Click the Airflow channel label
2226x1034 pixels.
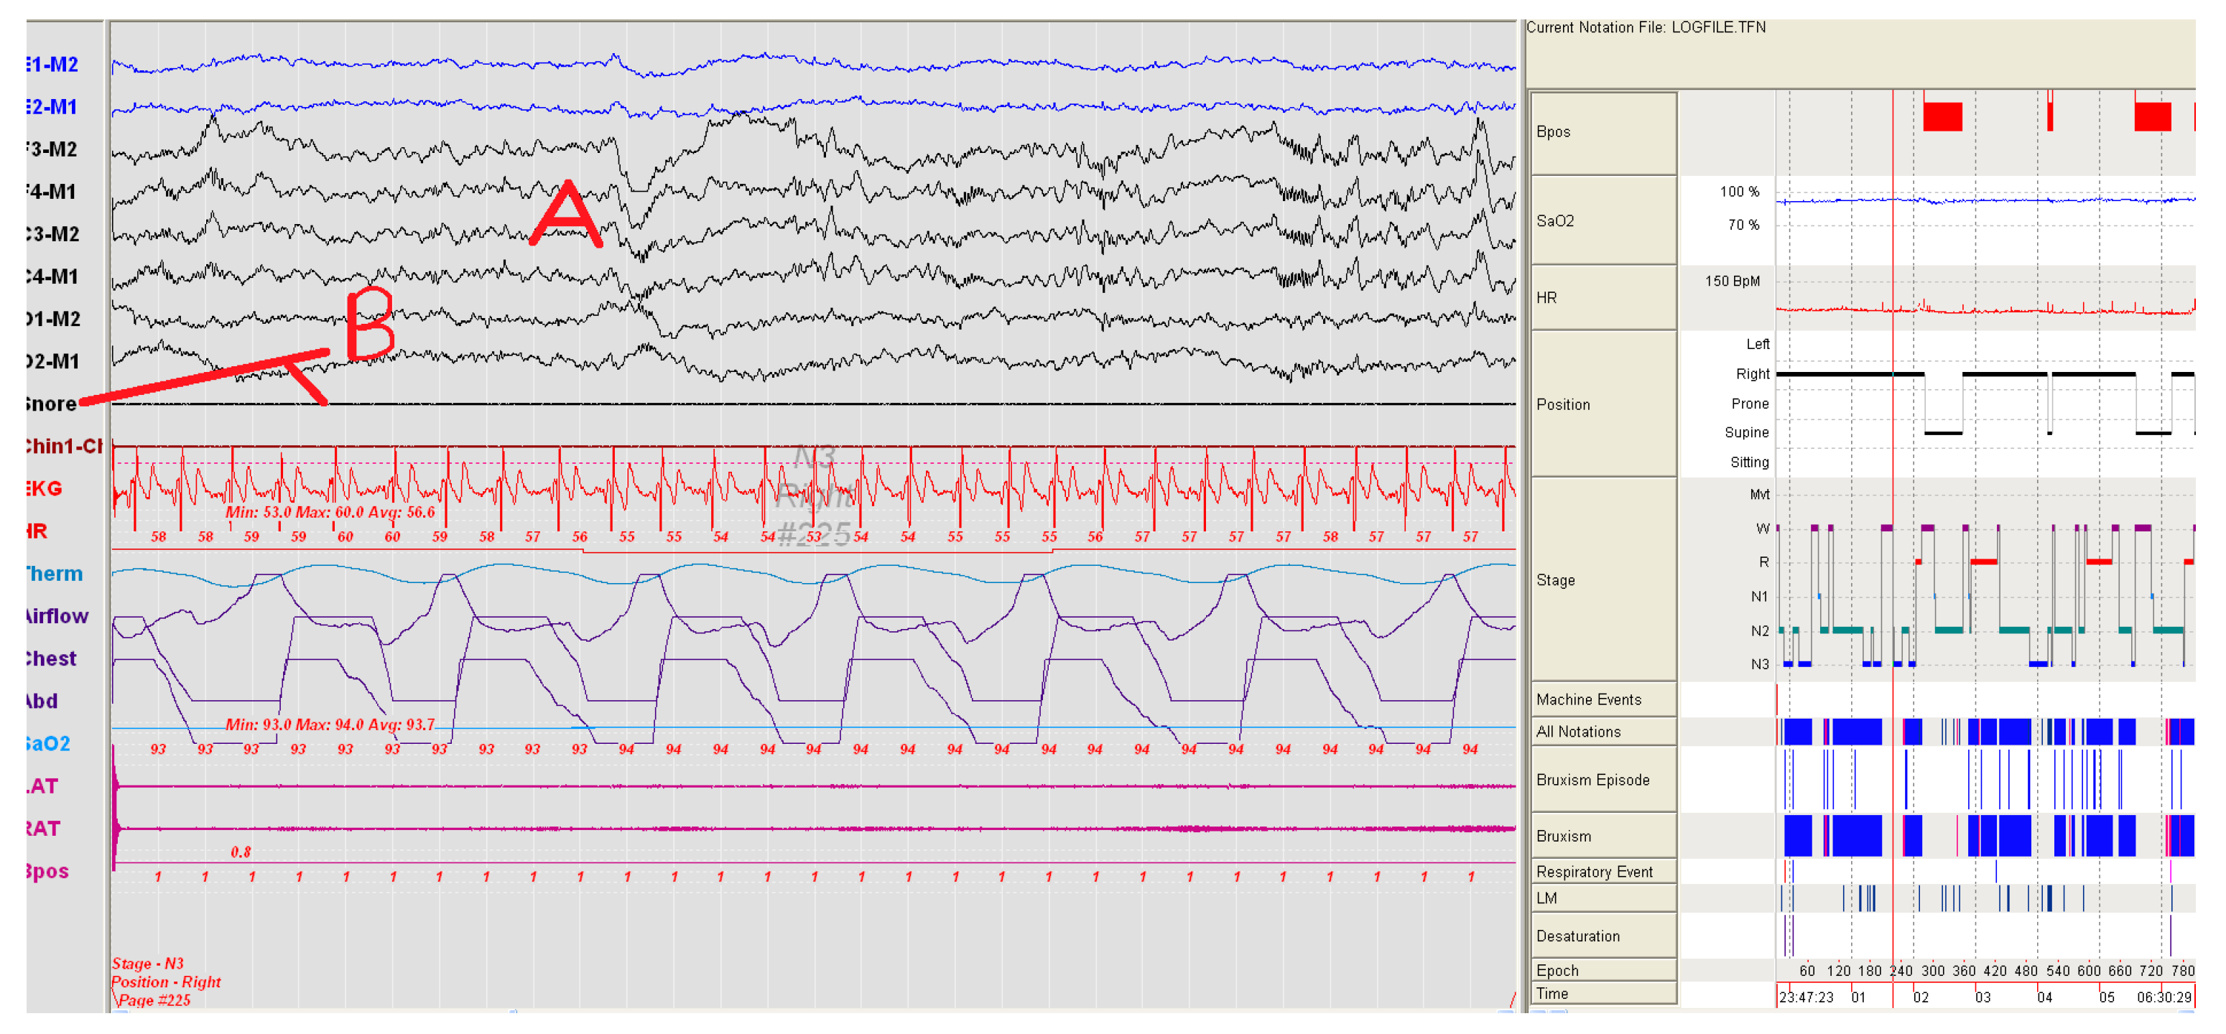coord(57,616)
